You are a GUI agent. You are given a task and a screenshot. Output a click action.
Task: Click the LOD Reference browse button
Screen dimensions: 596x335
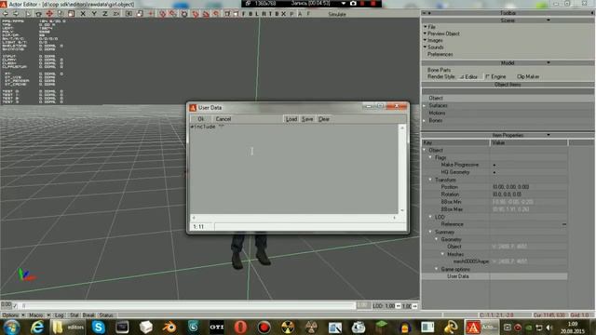point(564,224)
